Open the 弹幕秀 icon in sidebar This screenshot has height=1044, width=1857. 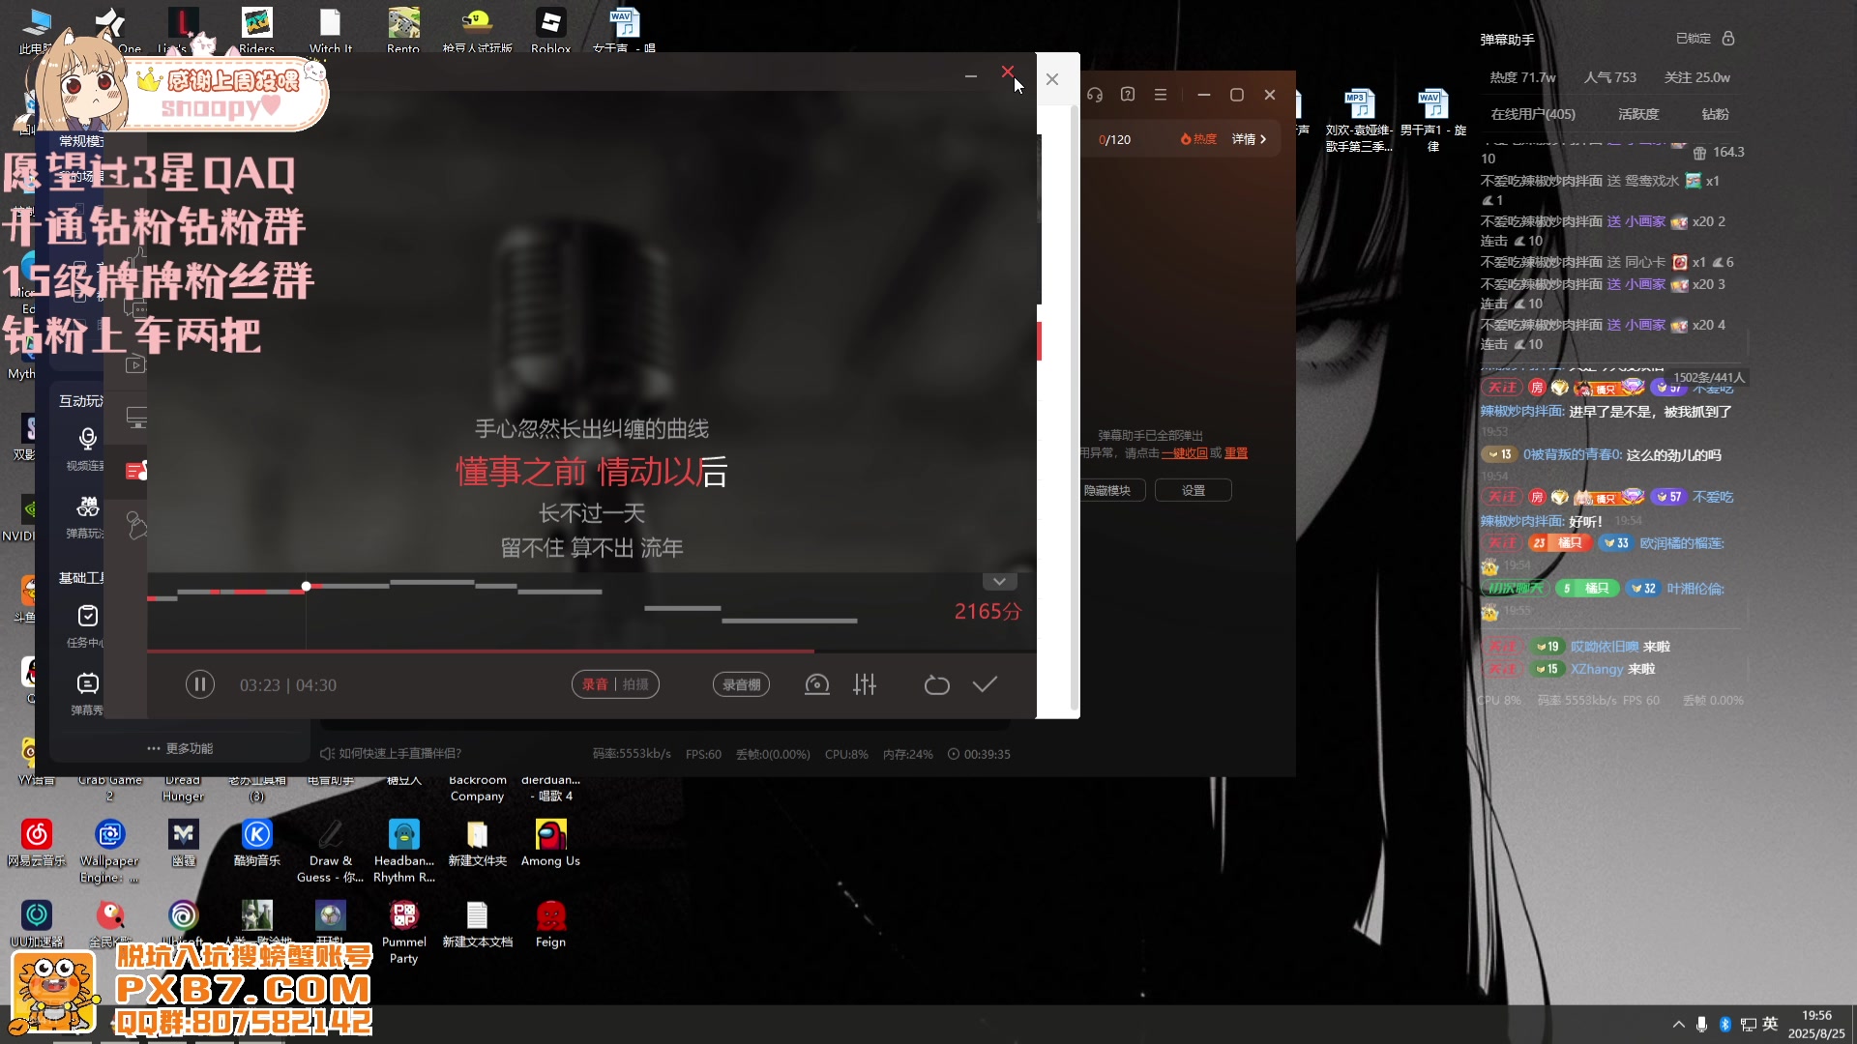click(x=87, y=683)
